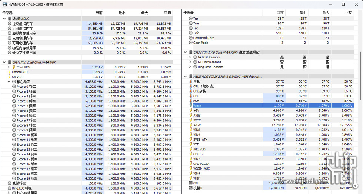
Task: Select the E-core 12 频率 row
Action: pyautogui.click(x=87, y=145)
